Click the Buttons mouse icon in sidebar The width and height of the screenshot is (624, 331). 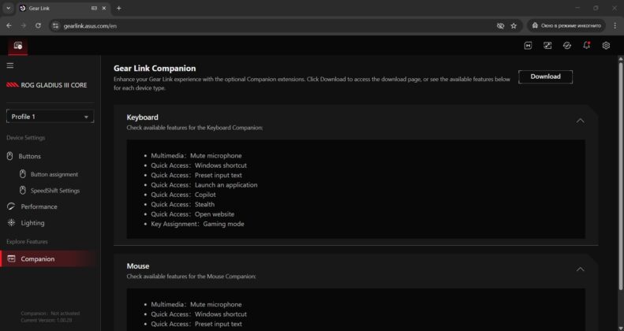click(10, 156)
